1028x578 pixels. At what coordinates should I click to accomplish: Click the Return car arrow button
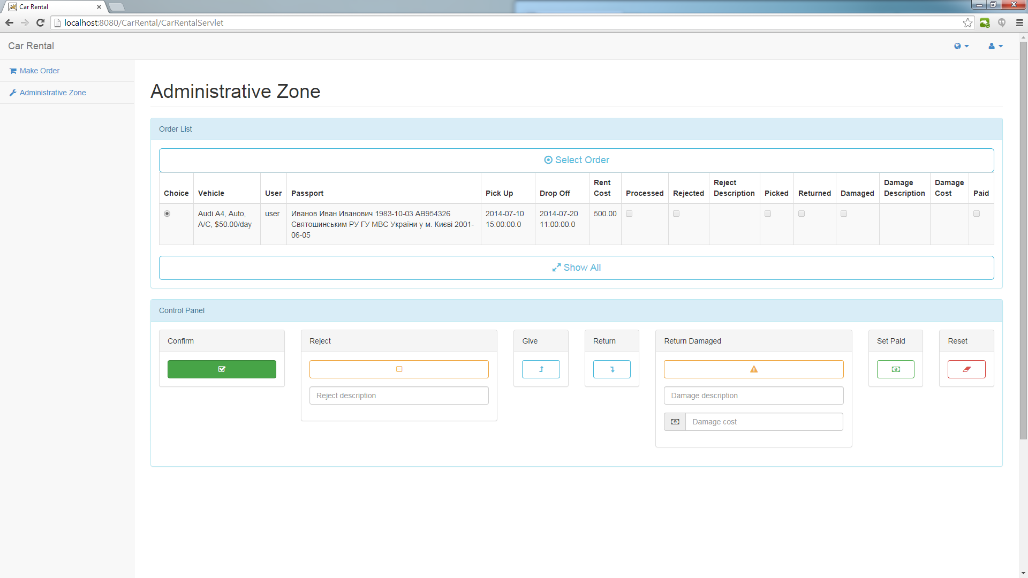tap(612, 369)
